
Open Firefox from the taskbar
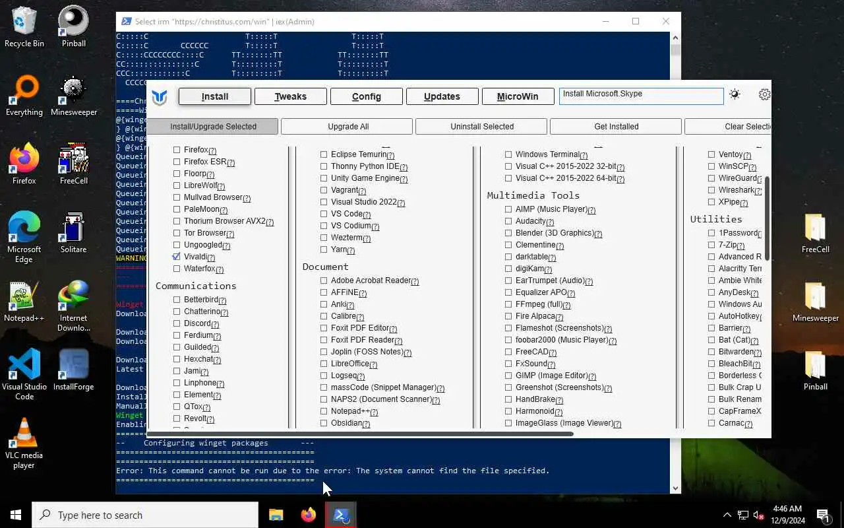click(308, 515)
